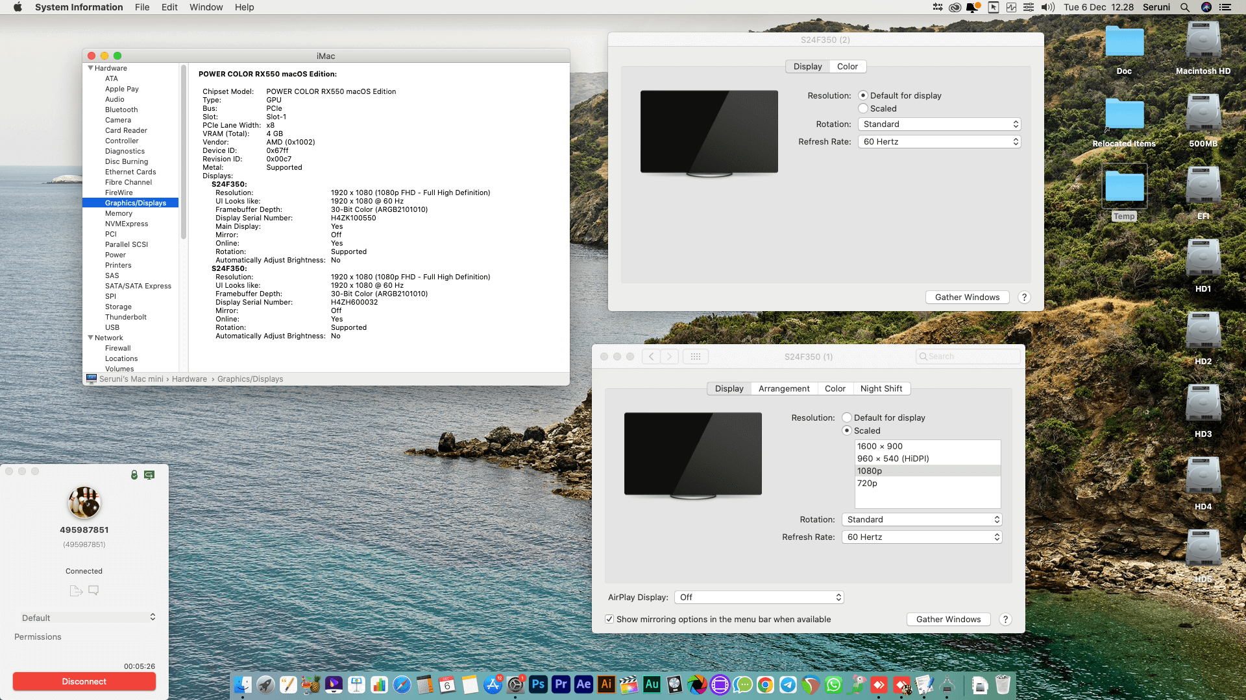This screenshot has height=700, width=1246.
Task: Select Memory in the hardware sidebar
Action: tap(119, 213)
